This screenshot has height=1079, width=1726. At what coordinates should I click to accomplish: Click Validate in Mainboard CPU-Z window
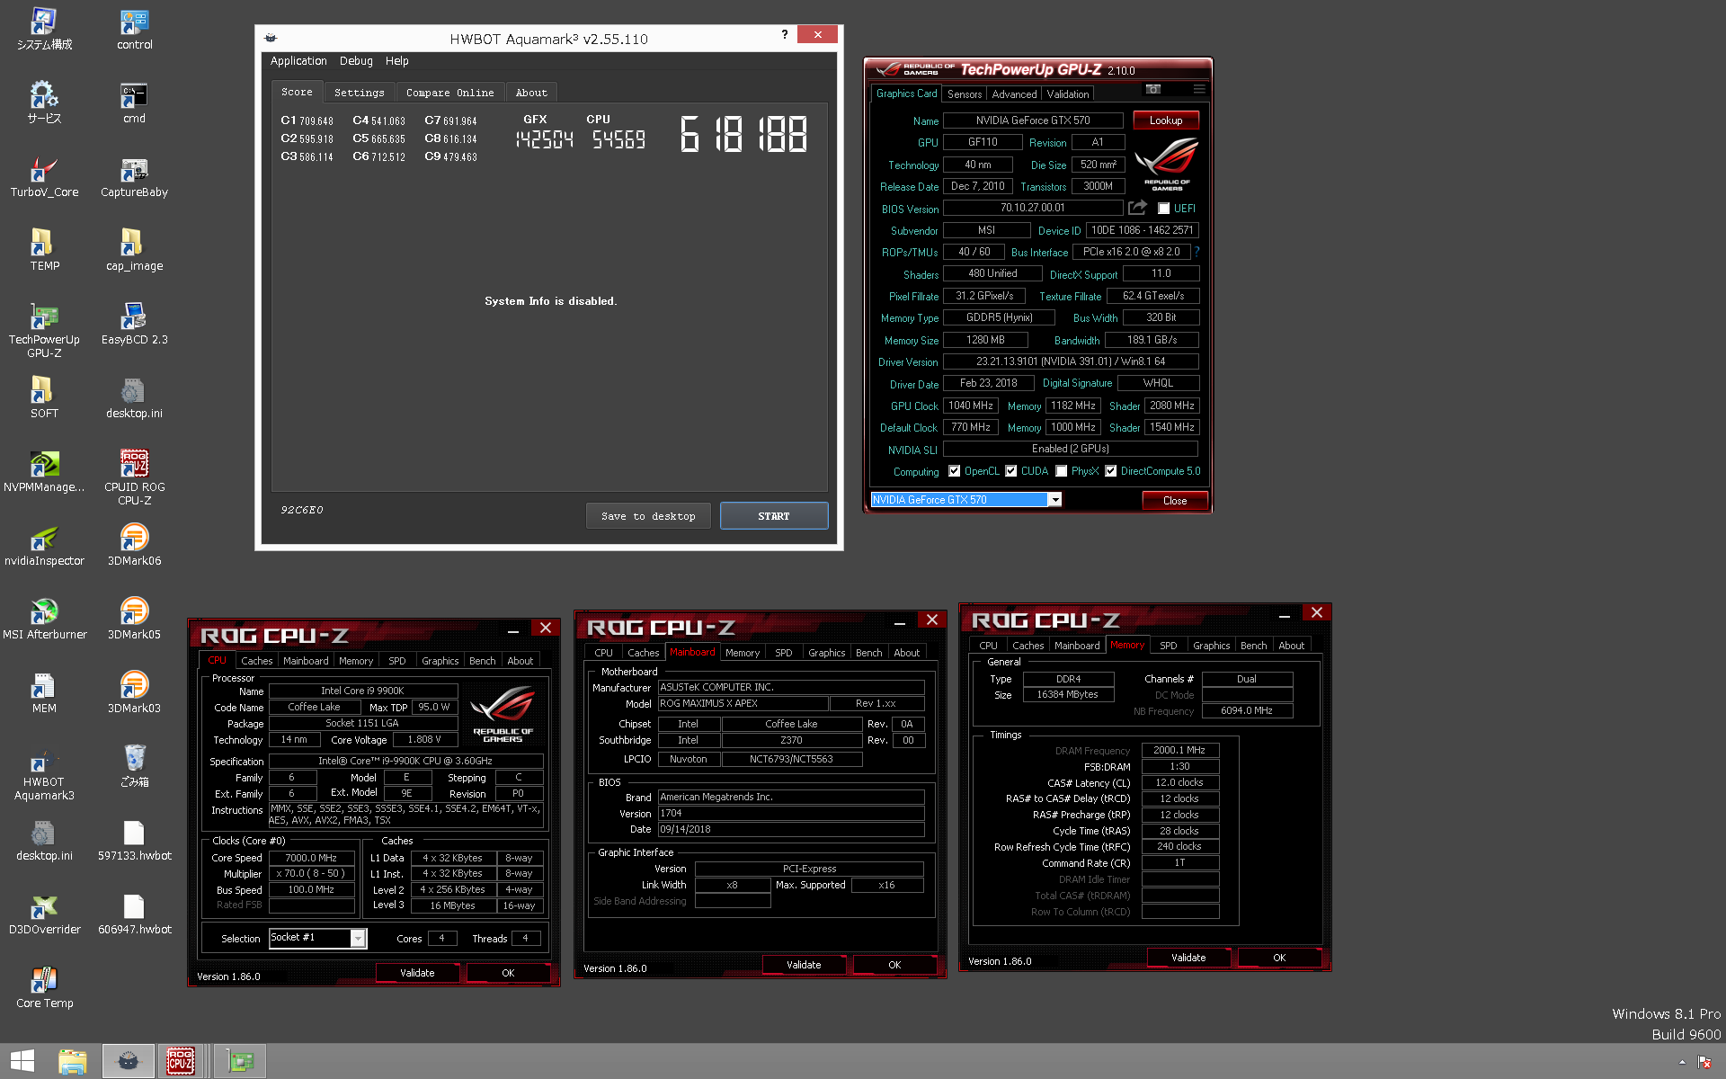[804, 965]
